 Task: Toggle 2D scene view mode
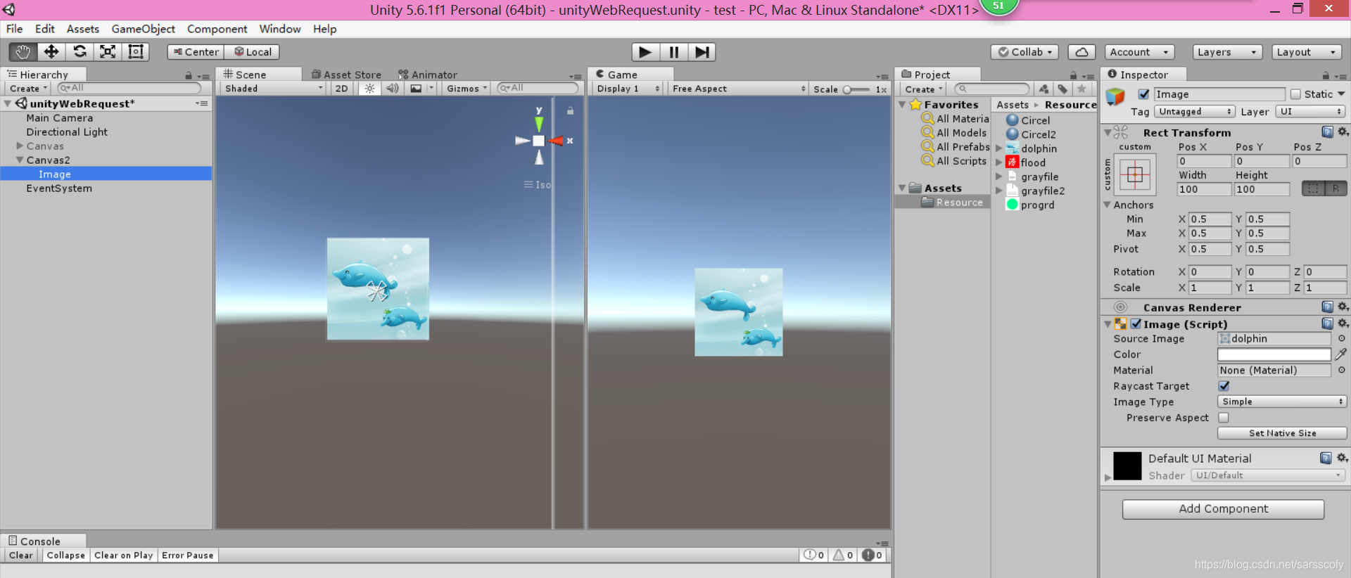(341, 89)
